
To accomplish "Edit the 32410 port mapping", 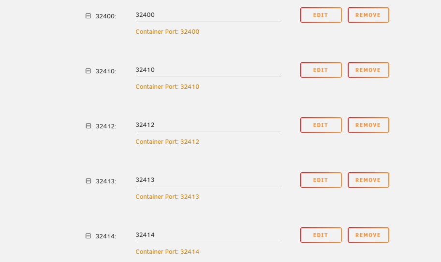I will pyautogui.click(x=321, y=70).
